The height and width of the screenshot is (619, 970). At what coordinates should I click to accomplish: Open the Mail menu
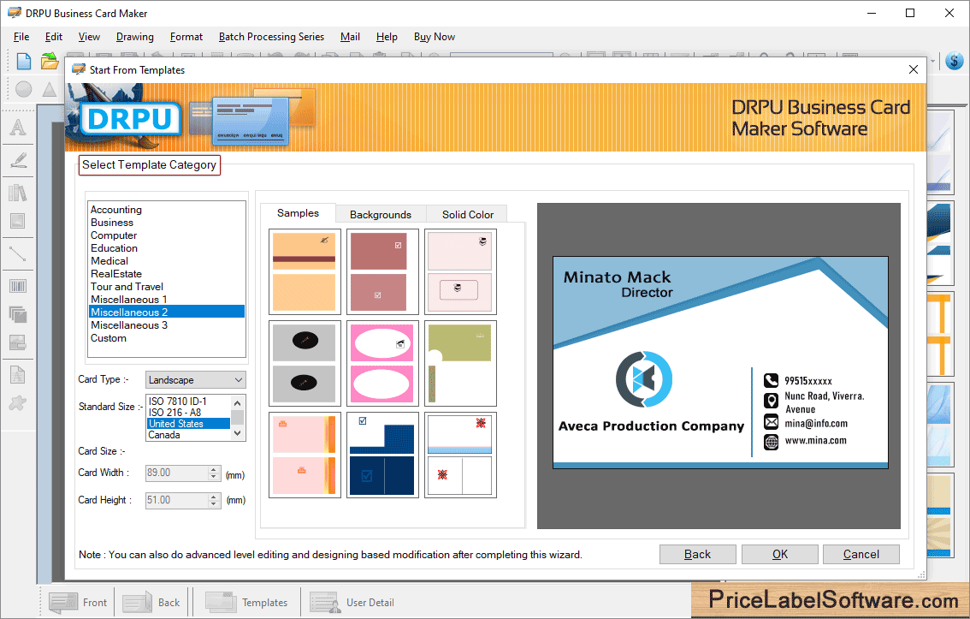pos(350,37)
